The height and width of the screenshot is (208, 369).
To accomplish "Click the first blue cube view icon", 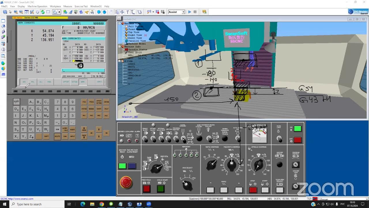I will coord(99,12).
